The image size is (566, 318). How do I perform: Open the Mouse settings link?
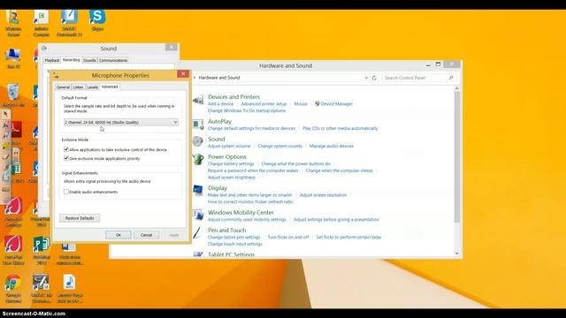(x=301, y=104)
